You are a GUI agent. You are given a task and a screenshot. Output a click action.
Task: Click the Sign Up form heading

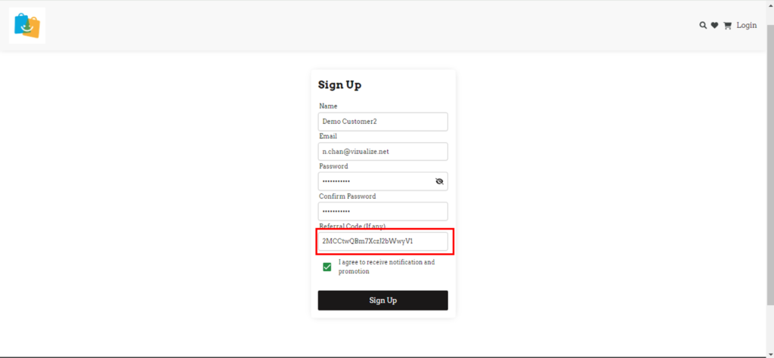click(x=339, y=85)
